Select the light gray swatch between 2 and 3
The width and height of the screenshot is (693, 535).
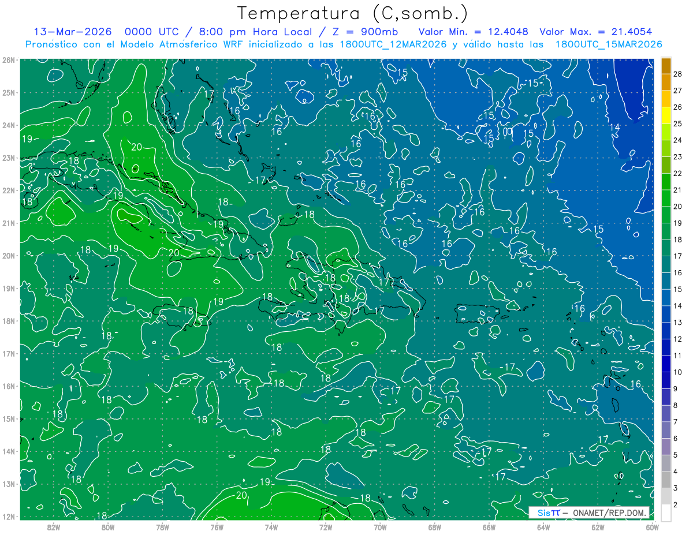666,496
